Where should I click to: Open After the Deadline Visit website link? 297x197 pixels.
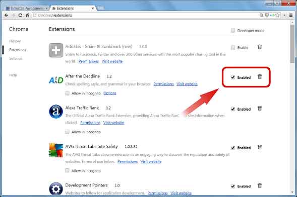click(x=187, y=84)
